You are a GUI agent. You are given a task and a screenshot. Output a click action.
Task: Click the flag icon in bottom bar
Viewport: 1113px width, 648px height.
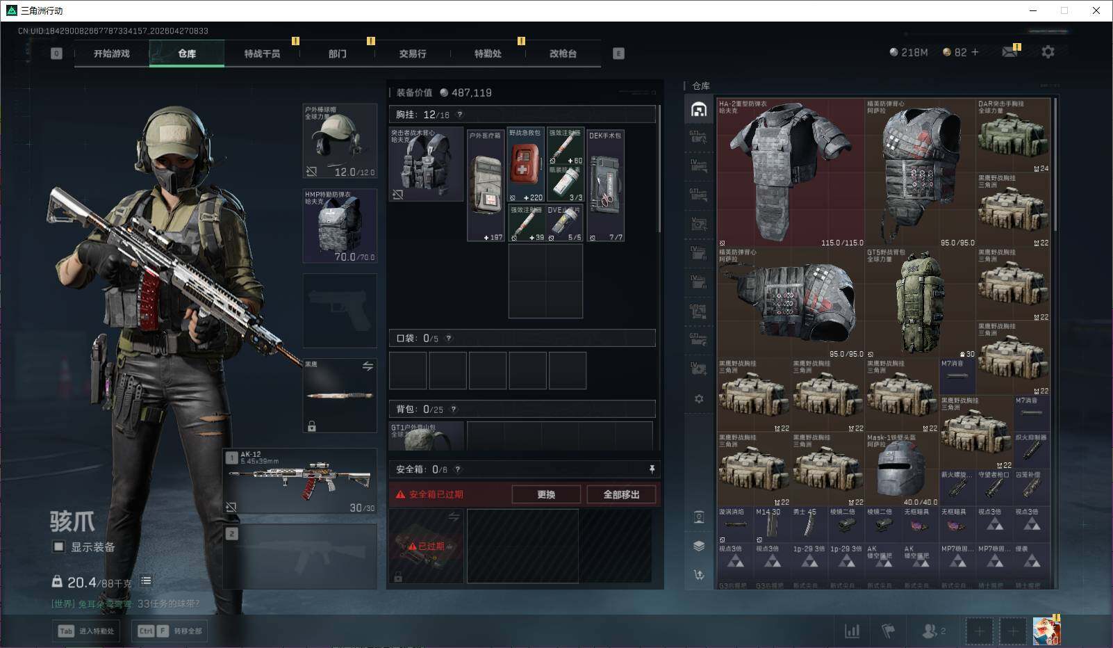pyautogui.click(x=888, y=631)
